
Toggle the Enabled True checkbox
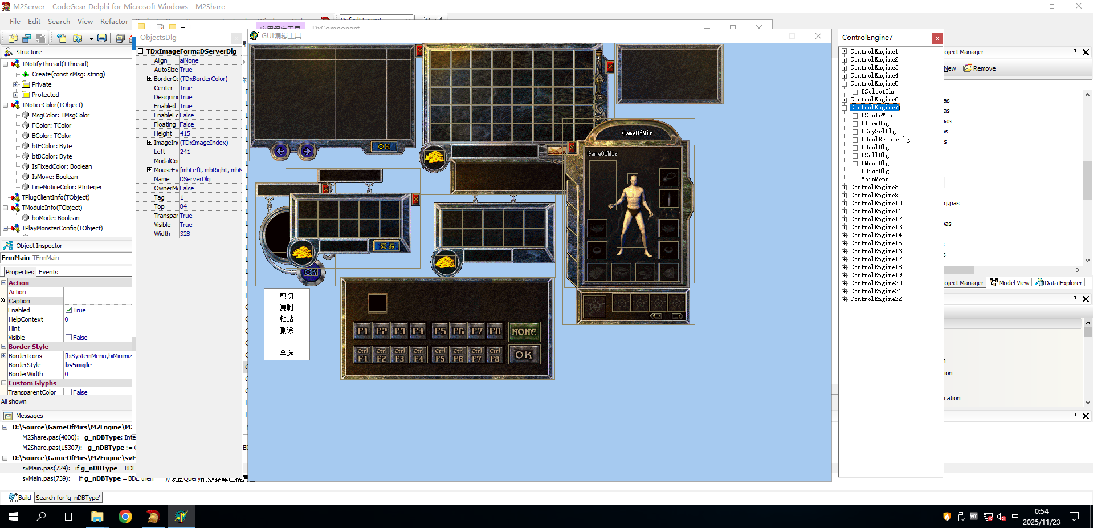(x=68, y=310)
